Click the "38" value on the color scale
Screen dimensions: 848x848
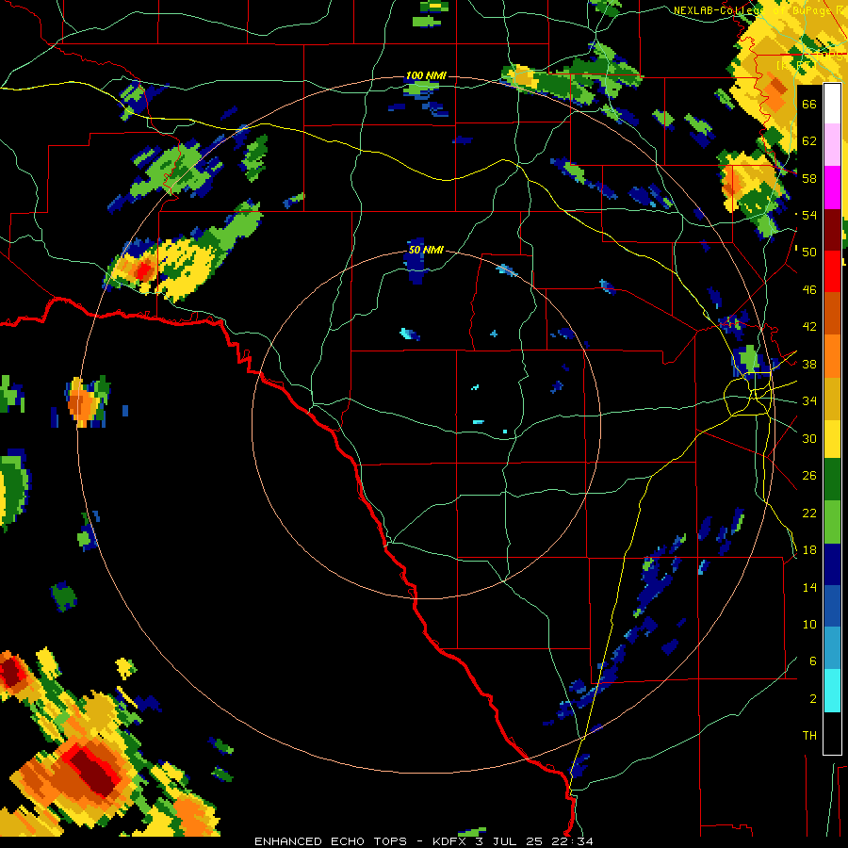pos(809,364)
